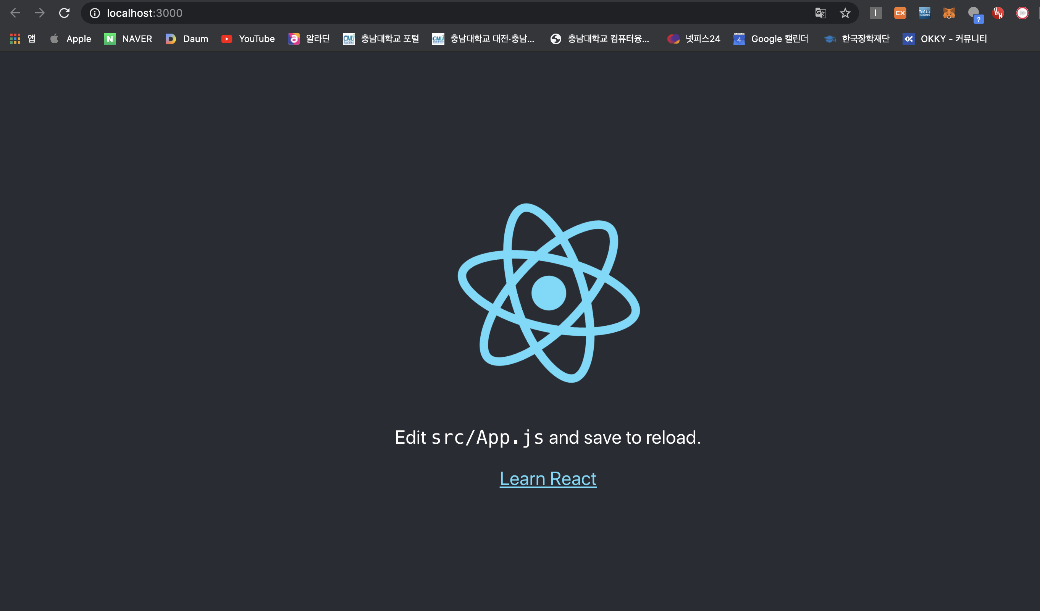
Task: Click the Learn React link
Action: click(x=547, y=479)
